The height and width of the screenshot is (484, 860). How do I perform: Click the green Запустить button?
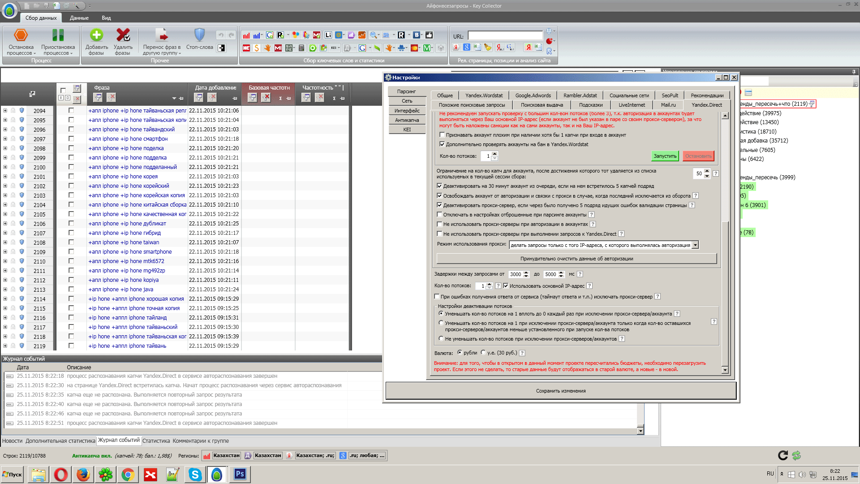click(665, 156)
